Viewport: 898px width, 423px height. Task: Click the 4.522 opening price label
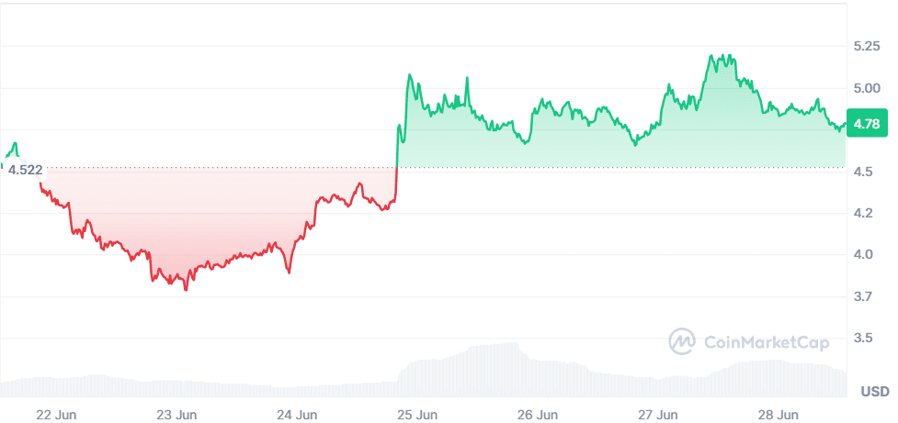click(x=25, y=169)
